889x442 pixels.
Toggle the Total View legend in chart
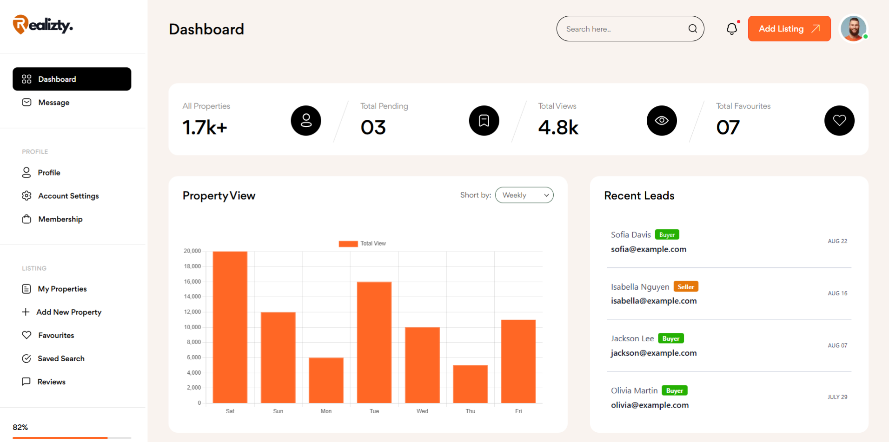[363, 243]
